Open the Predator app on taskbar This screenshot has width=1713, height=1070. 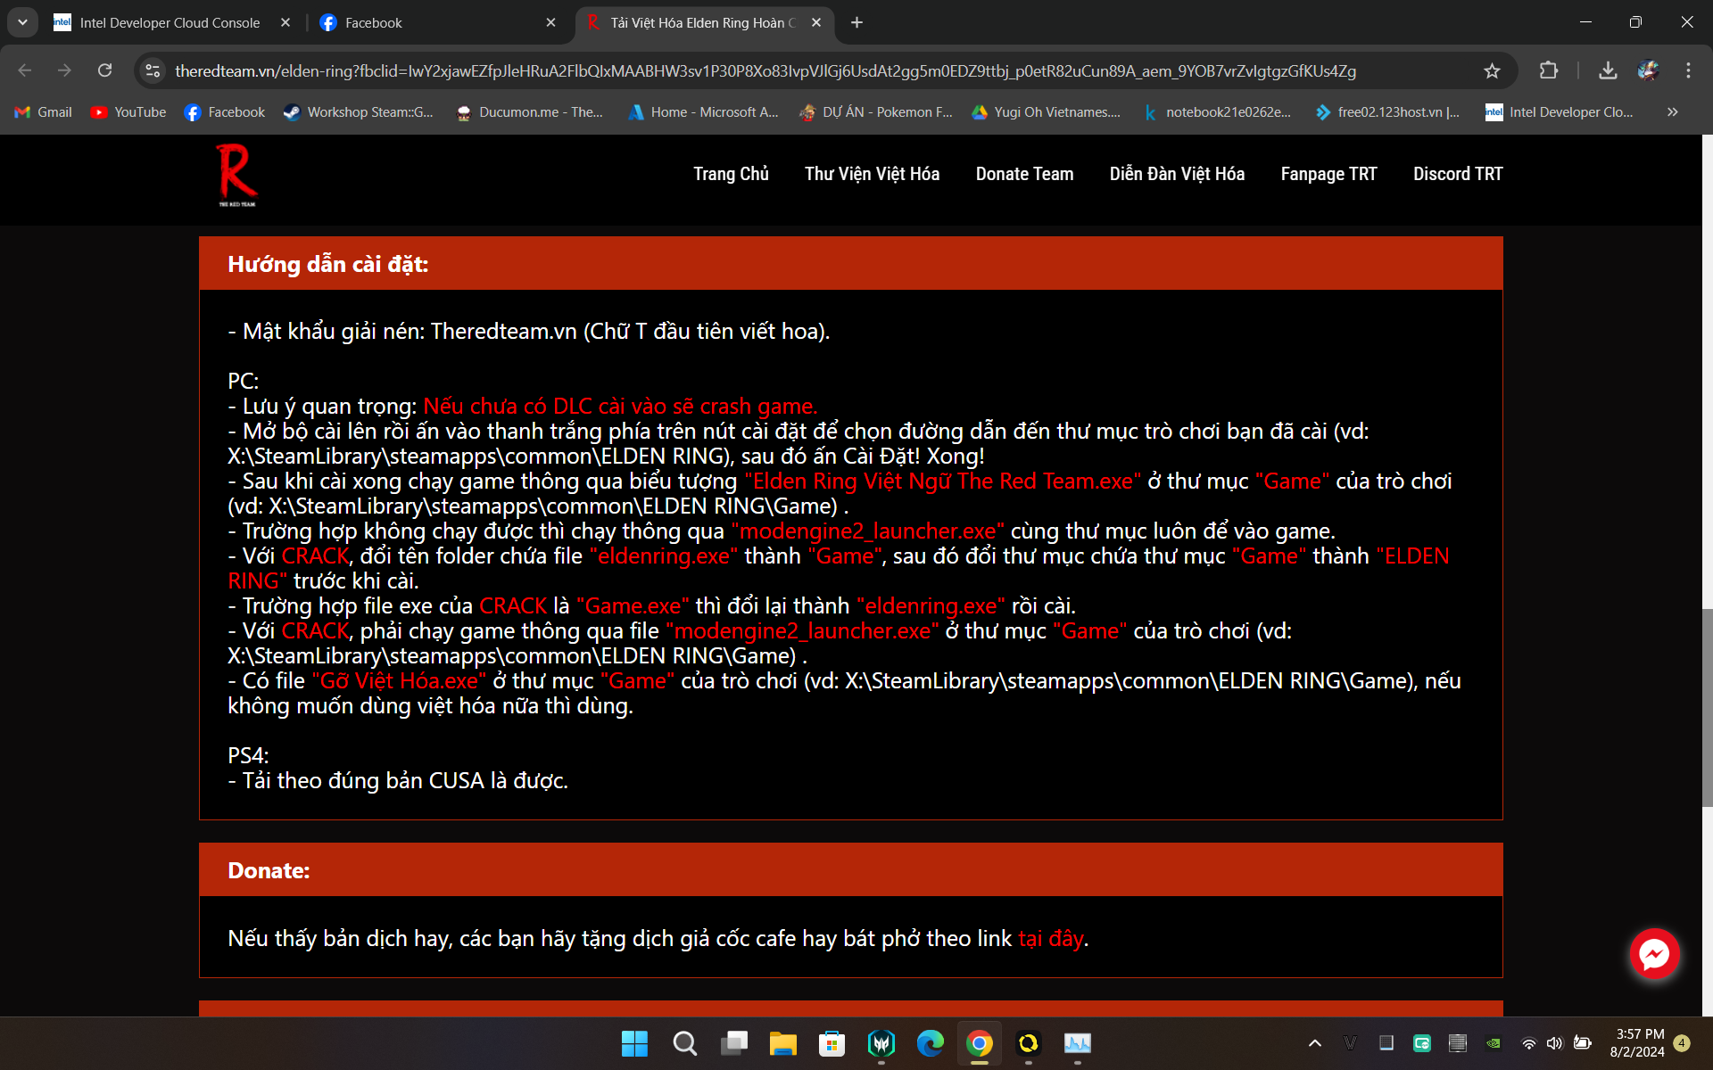881,1043
